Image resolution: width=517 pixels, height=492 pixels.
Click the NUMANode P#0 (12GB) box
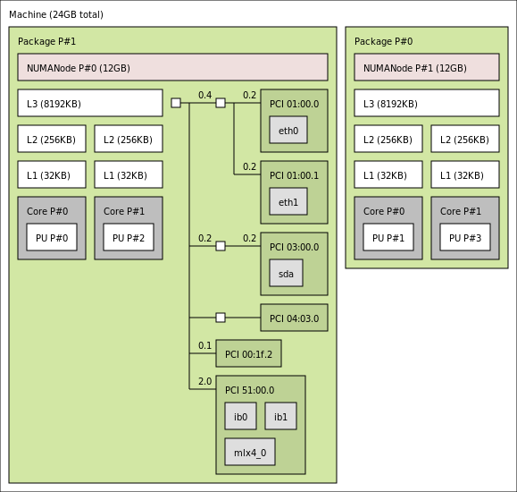point(172,67)
